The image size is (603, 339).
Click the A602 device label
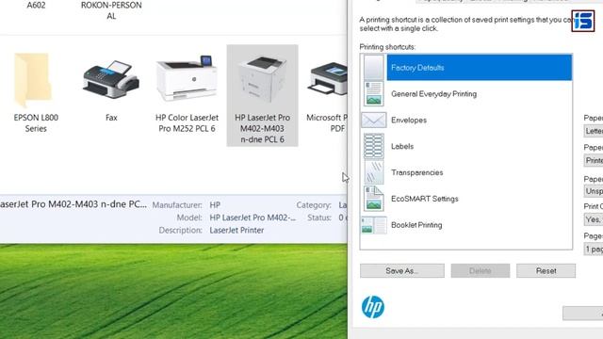(x=36, y=5)
